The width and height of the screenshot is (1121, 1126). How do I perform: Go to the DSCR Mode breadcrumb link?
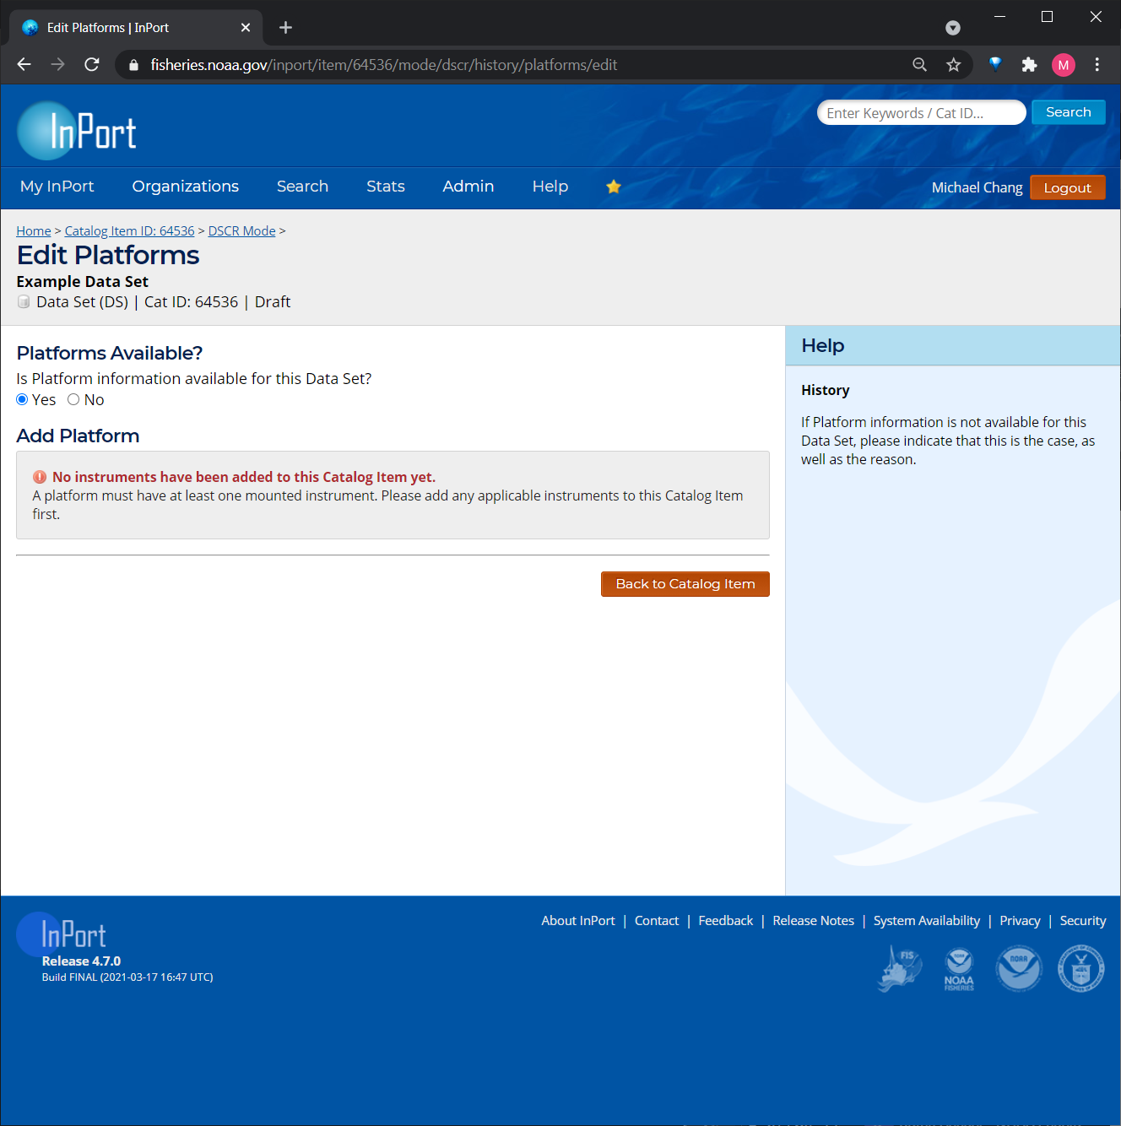coord(242,231)
